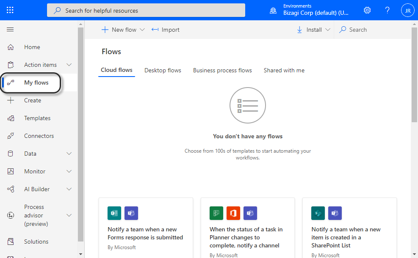Open the SharePoint List notification template card
This screenshot has width=418, height=258.
[349, 228]
